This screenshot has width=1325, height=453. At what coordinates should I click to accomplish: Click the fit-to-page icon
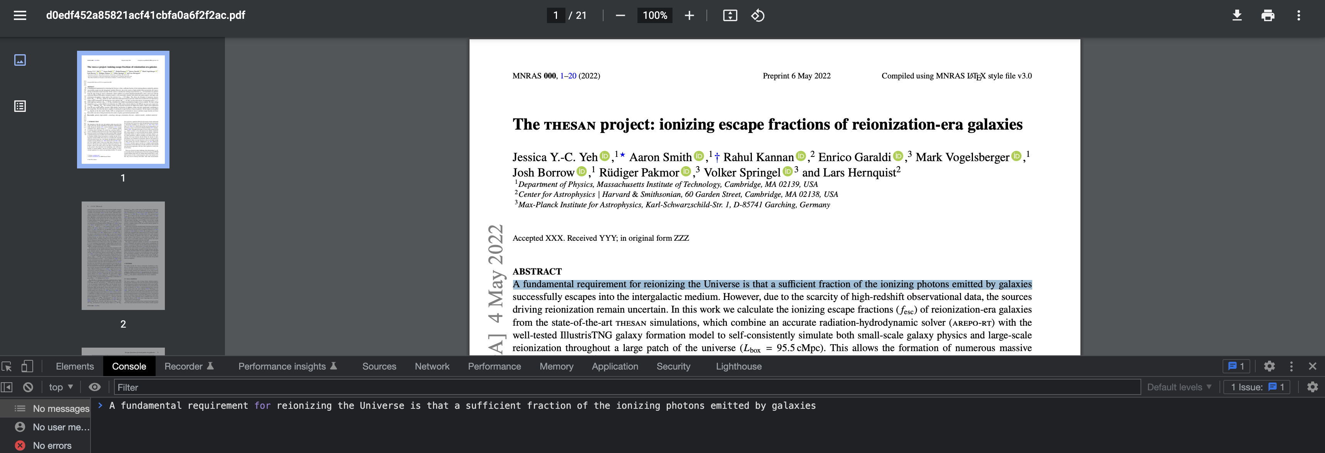[730, 15]
